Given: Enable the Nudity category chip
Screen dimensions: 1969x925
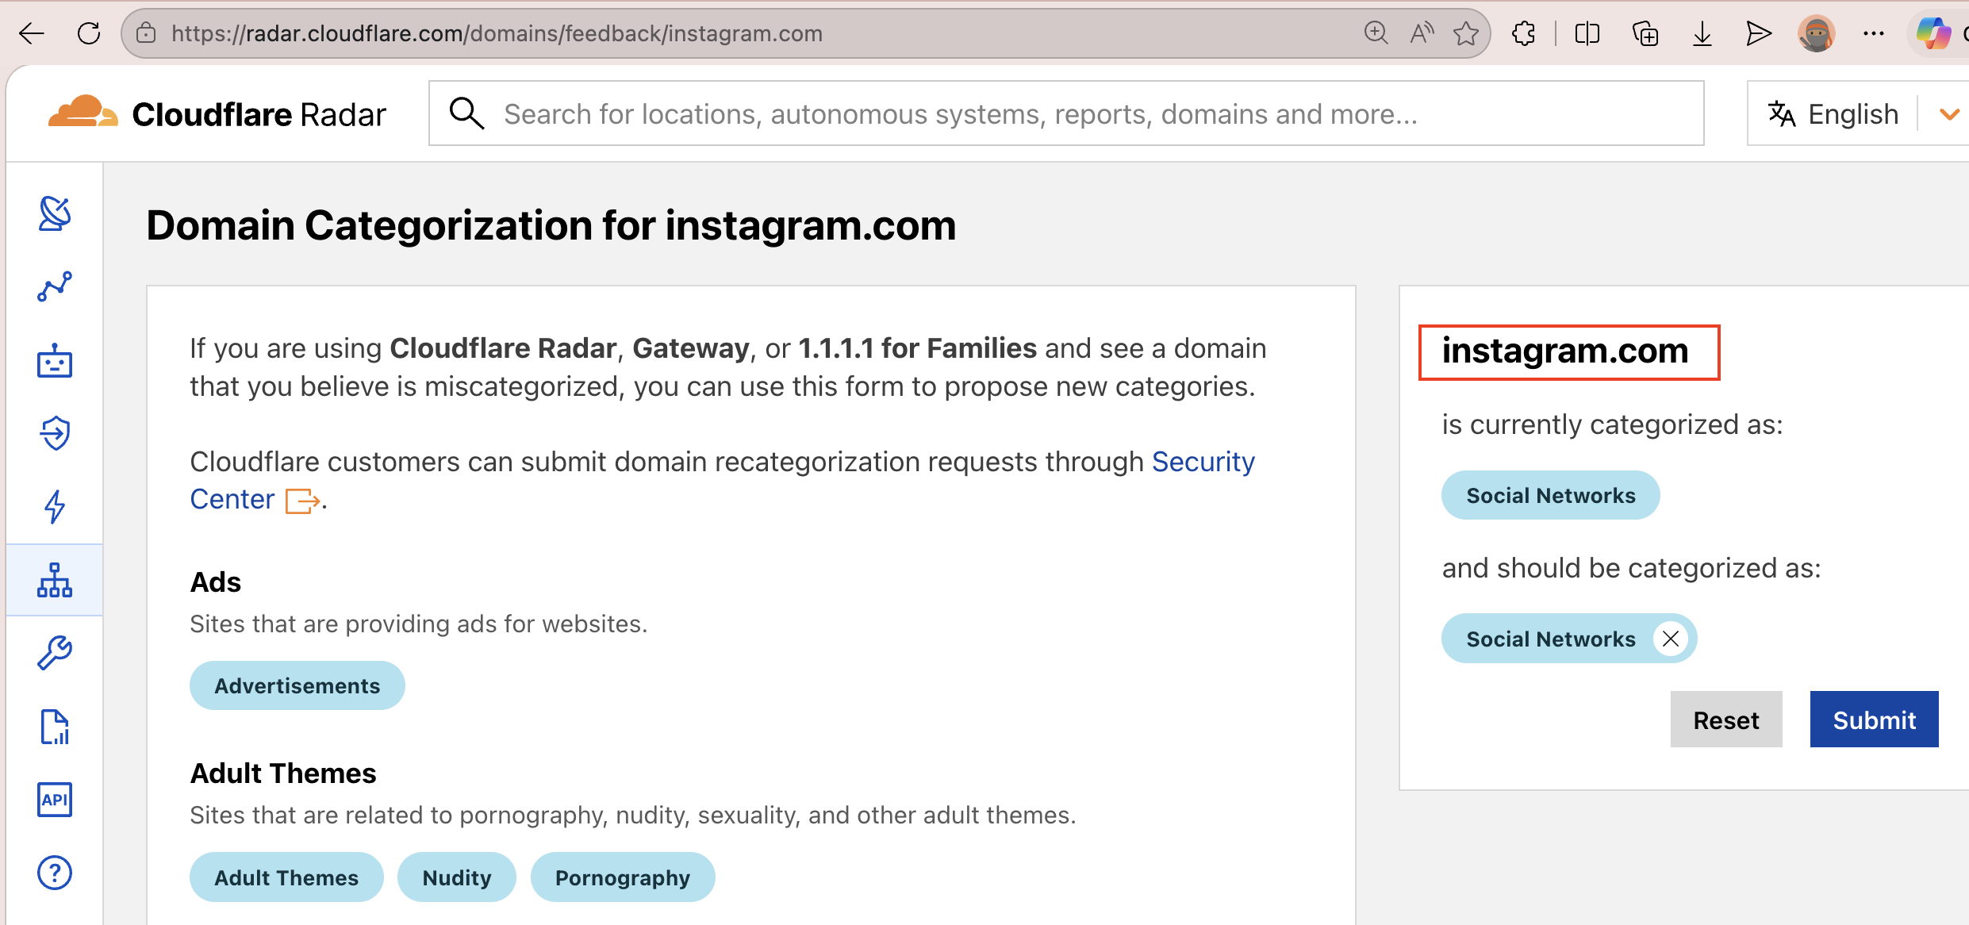Looking at the screenshot, I should (x=456, y=877).
